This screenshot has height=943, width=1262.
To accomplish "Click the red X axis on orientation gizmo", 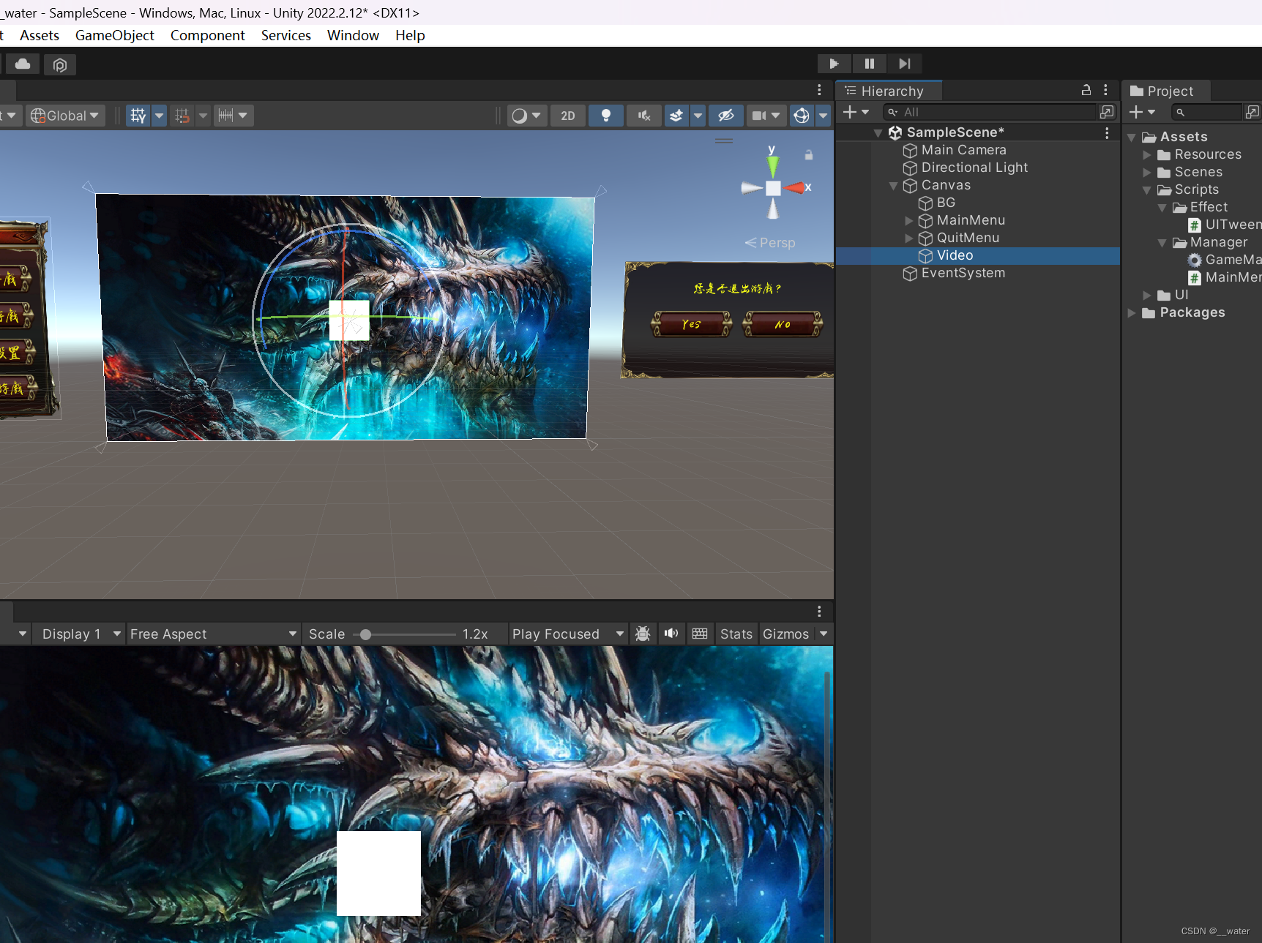I will (796, 188).
